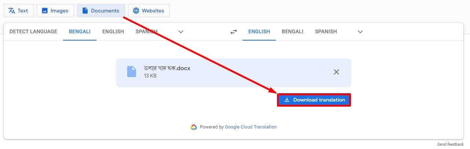Select Bengali as target language

292,31
